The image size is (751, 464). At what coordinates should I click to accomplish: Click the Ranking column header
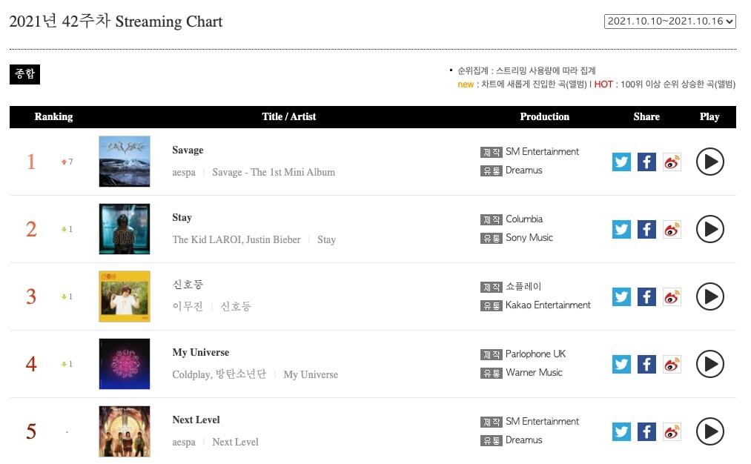(x=53, y=116)
